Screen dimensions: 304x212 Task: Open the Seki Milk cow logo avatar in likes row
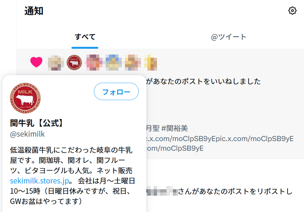[74, 62]
